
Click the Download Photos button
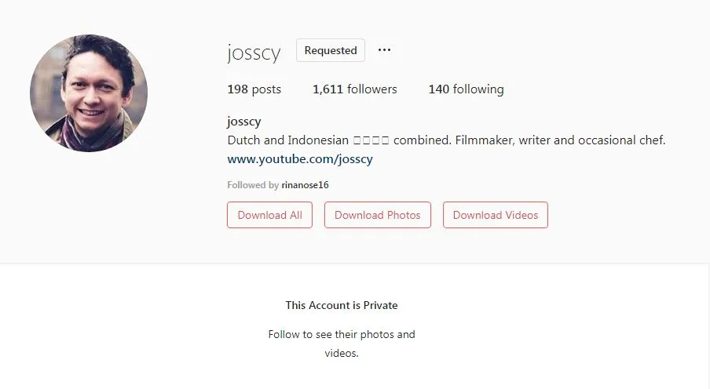pyautogui.click(x=378, y=215)
